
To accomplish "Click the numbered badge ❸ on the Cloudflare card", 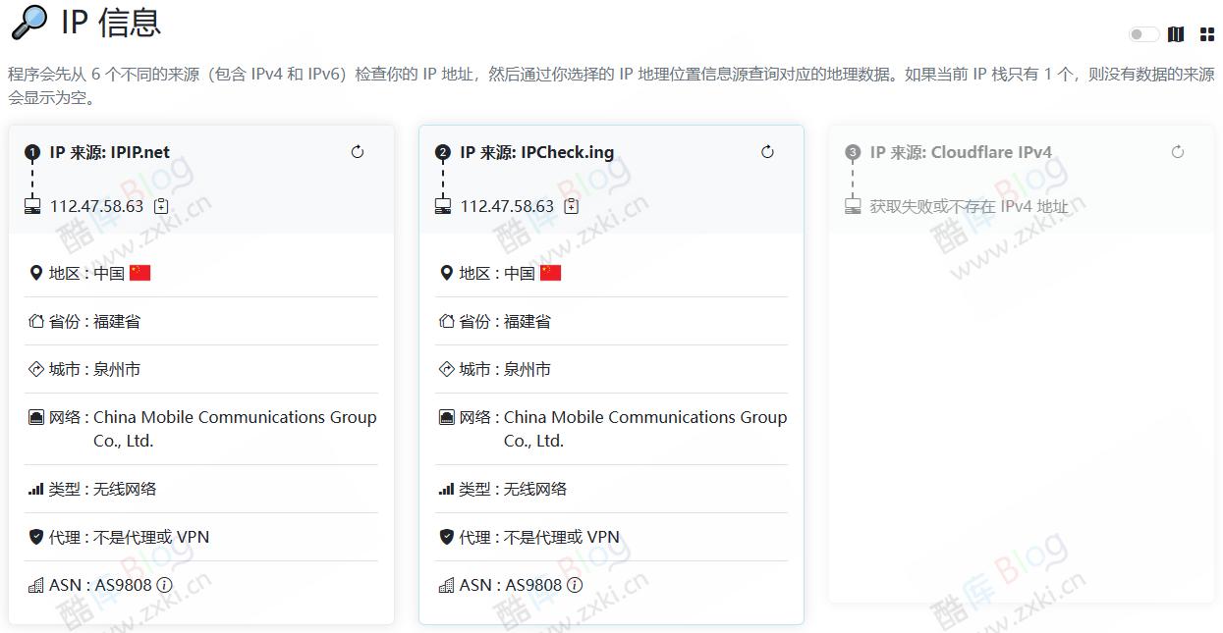I will click(851, 152).
